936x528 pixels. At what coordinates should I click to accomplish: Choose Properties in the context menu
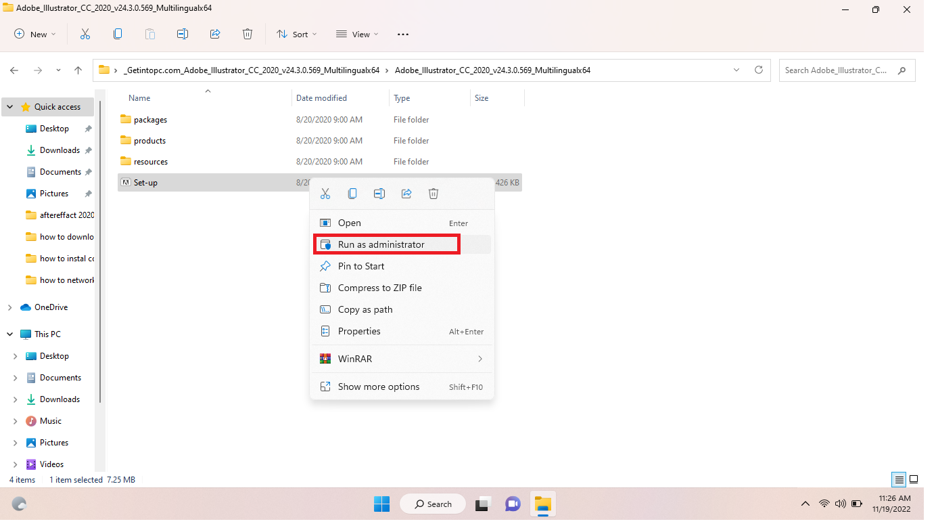402,331
